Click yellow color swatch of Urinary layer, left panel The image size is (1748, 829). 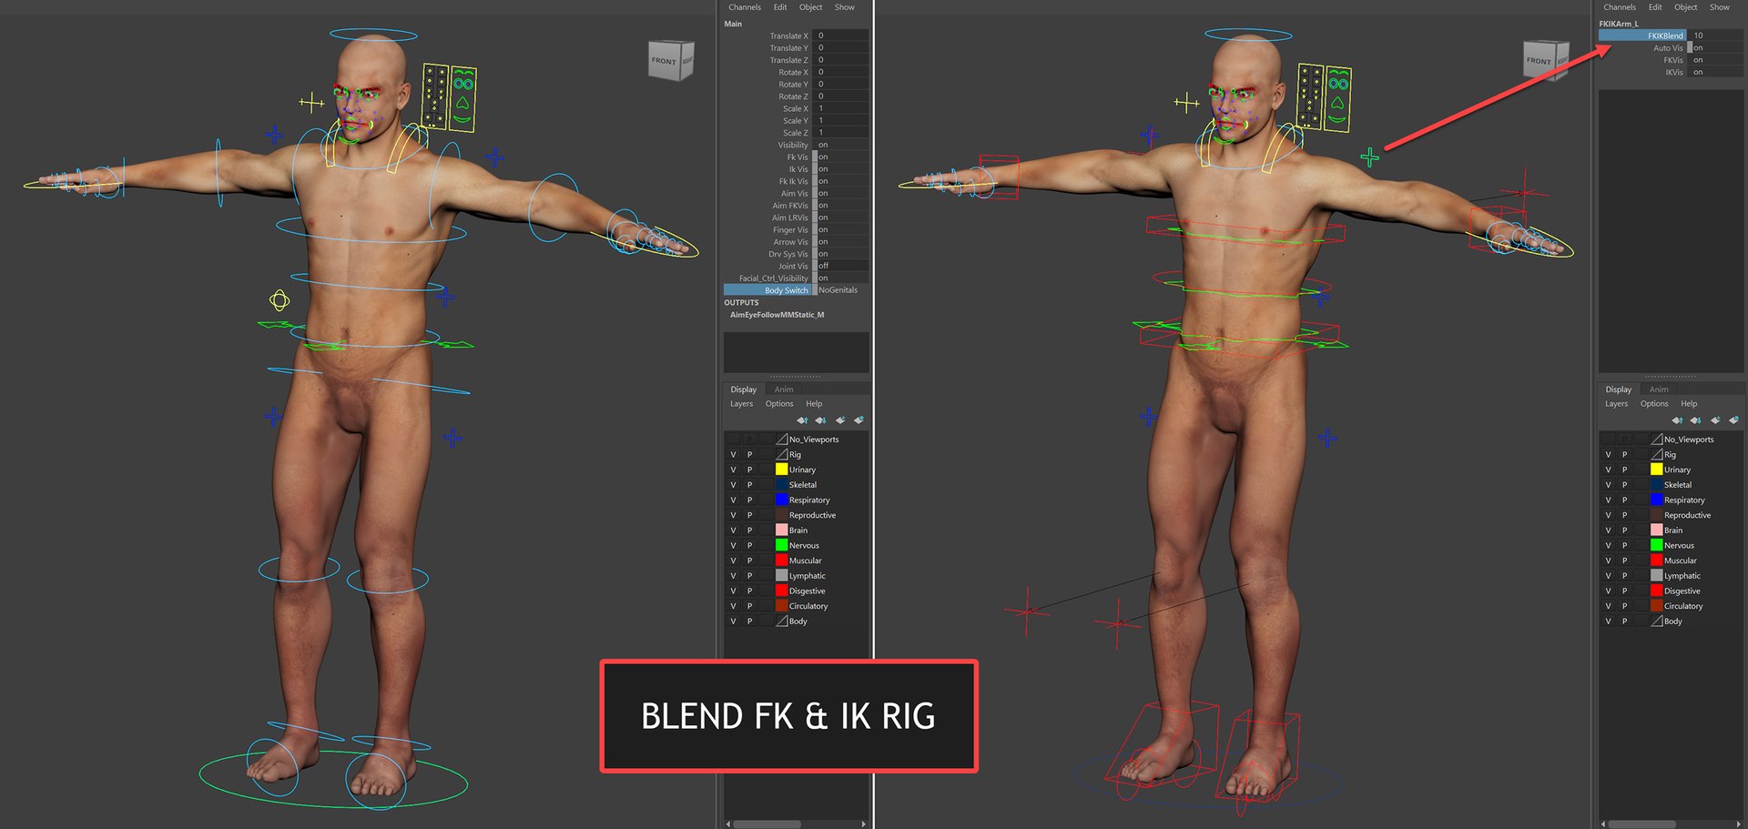pyautogui.click(x=781, y=470)
